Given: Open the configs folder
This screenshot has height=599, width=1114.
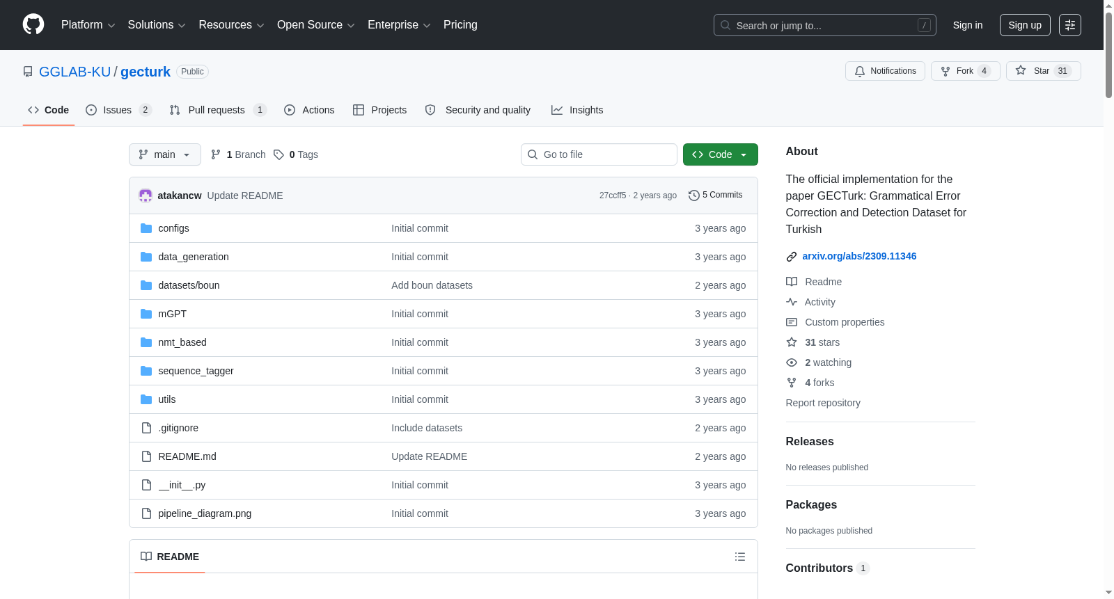Looking at the screenshot, I should pyautogui.click(x=173, y=228).
